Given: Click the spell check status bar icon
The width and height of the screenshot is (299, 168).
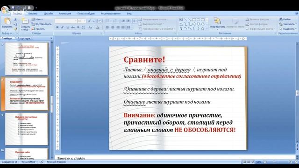Looking at the screenshot, I should tap(42, 162).
